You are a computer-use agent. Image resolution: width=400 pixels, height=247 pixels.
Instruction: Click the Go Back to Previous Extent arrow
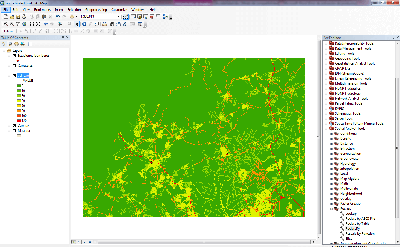[46, 24]
